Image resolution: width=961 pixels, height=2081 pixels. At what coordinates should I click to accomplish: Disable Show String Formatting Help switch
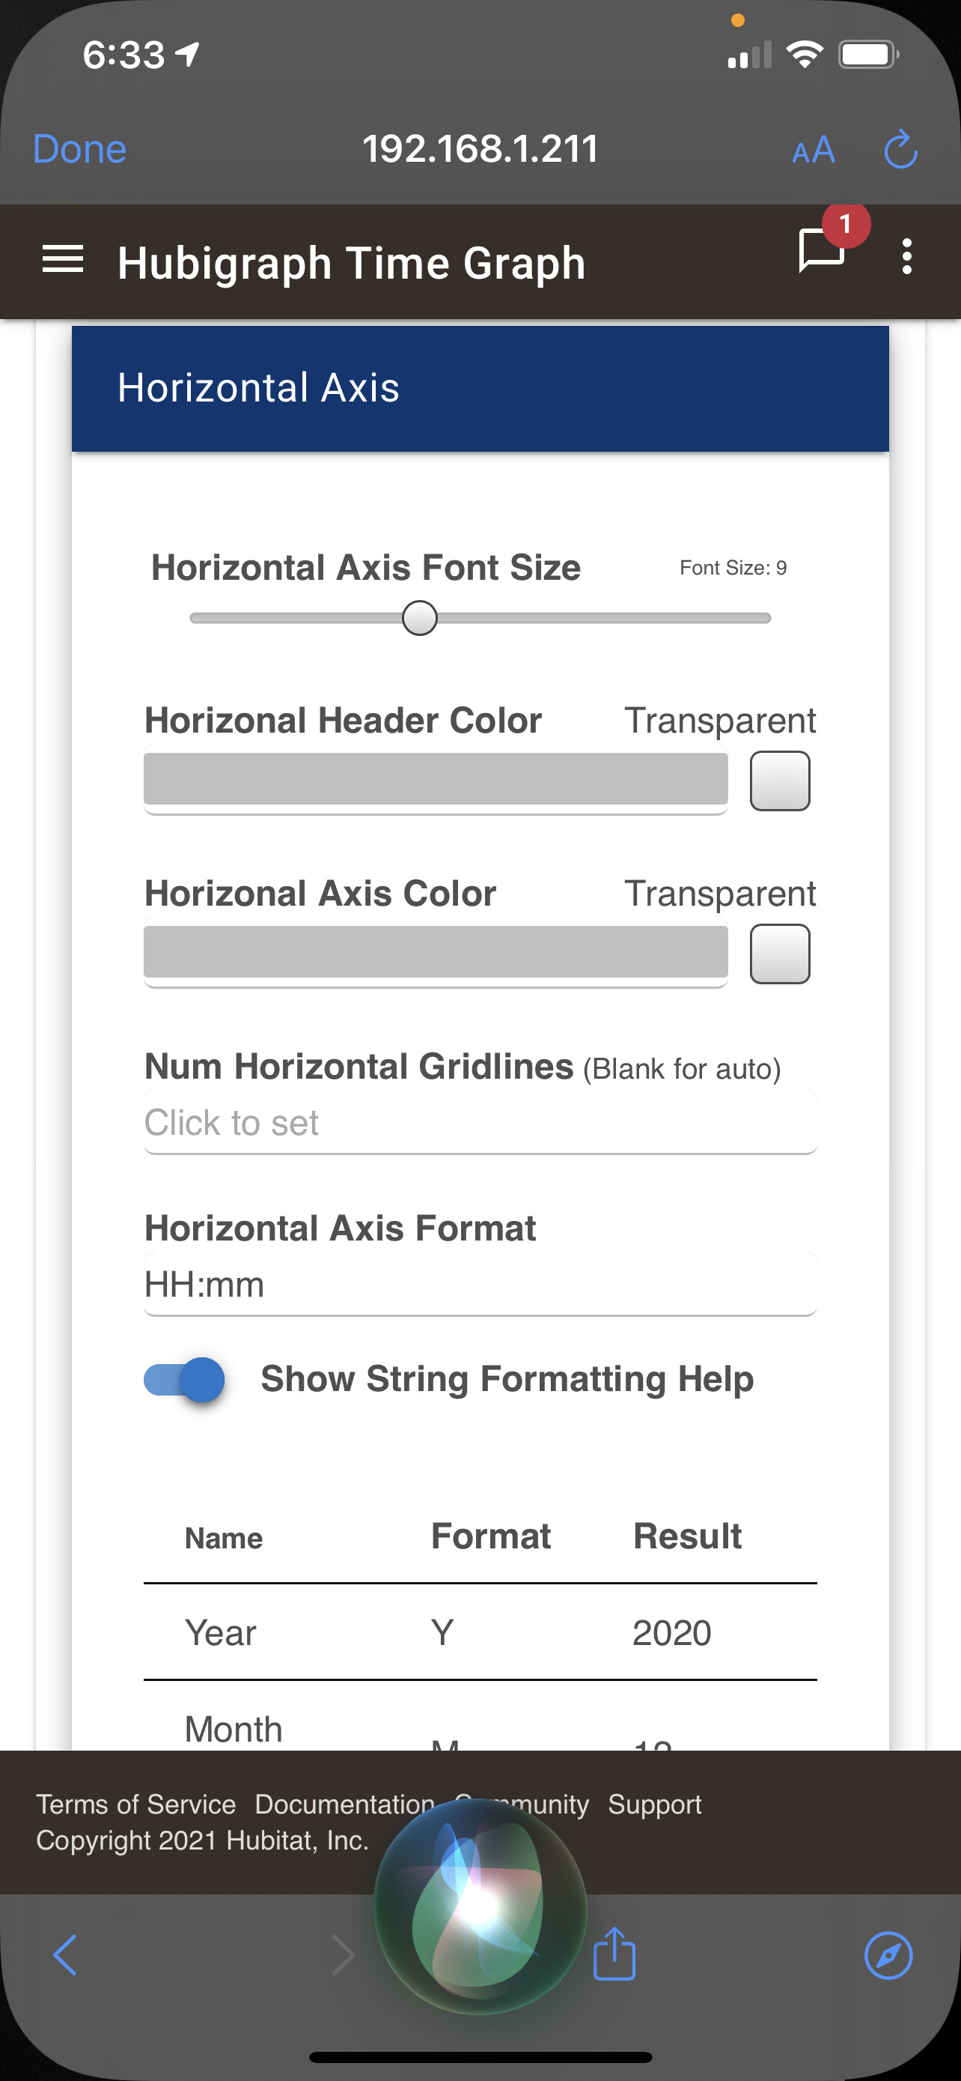[x=184, y=1380]
